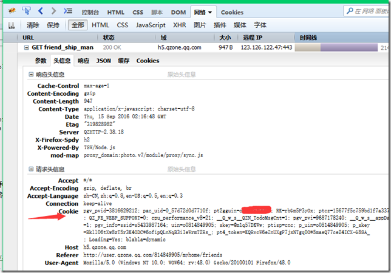Switch to the 缓存 sub-tab
The image size is (391, 273).
point(123,61)
